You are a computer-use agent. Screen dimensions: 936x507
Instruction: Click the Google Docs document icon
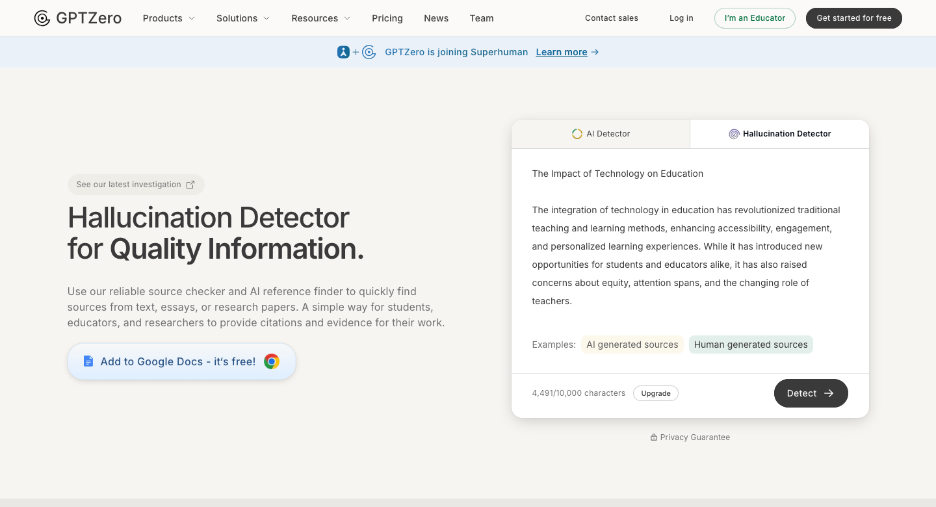click(x=88, y=361)
